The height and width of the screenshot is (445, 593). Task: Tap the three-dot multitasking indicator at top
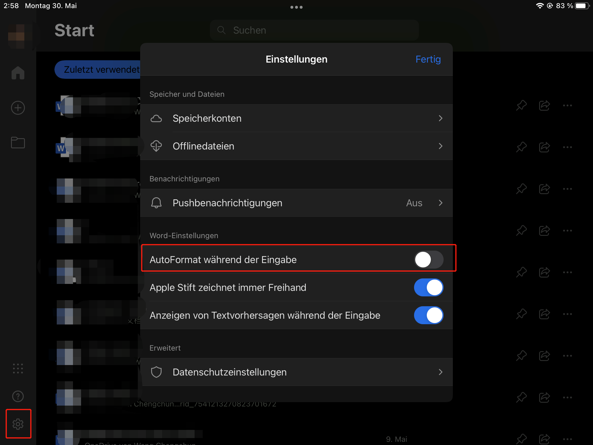click(296, 7)
